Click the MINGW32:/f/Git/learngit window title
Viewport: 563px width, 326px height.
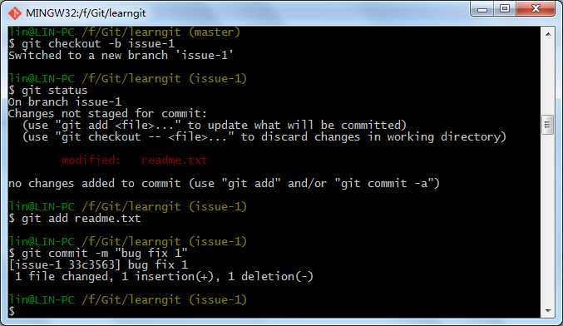[x=86, y=13]
